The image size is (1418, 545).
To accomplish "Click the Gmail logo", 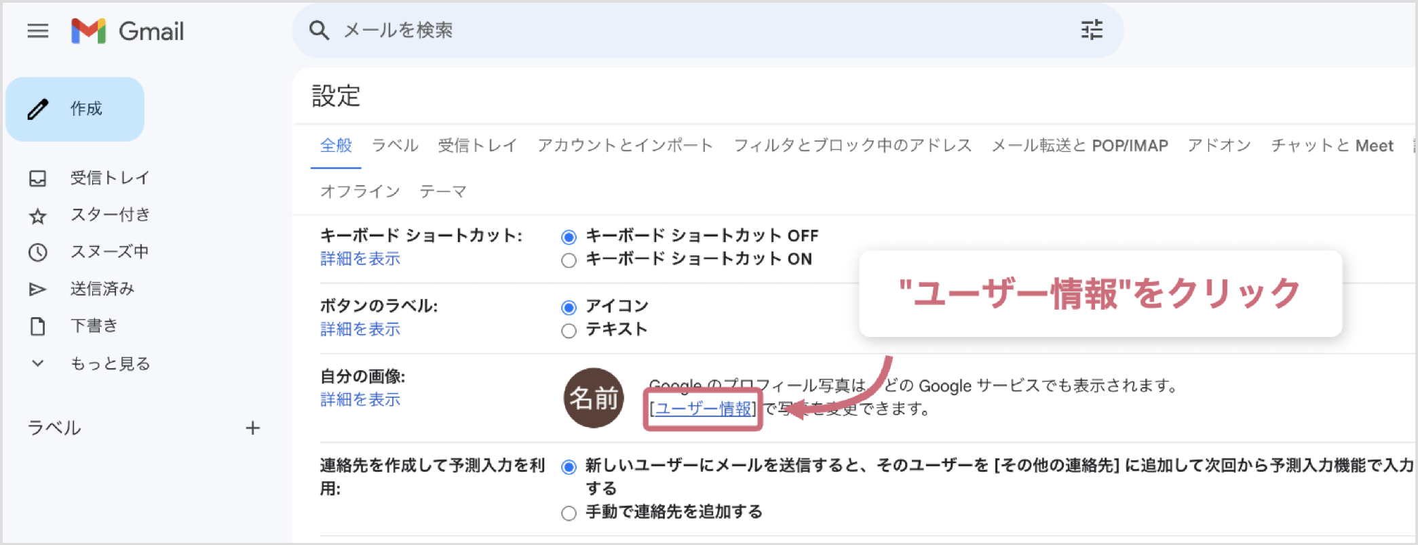I will [x=128, y=31].
